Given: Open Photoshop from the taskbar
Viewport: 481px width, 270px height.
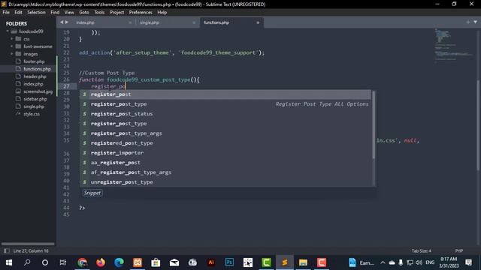Looking at the screenshot, I should pos(229,262).
